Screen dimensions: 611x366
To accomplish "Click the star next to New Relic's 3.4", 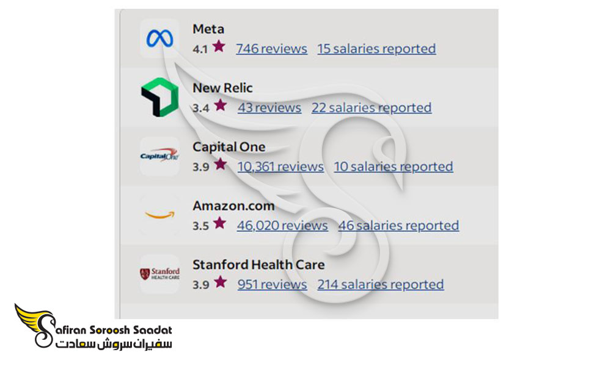I will click(221, 105).
